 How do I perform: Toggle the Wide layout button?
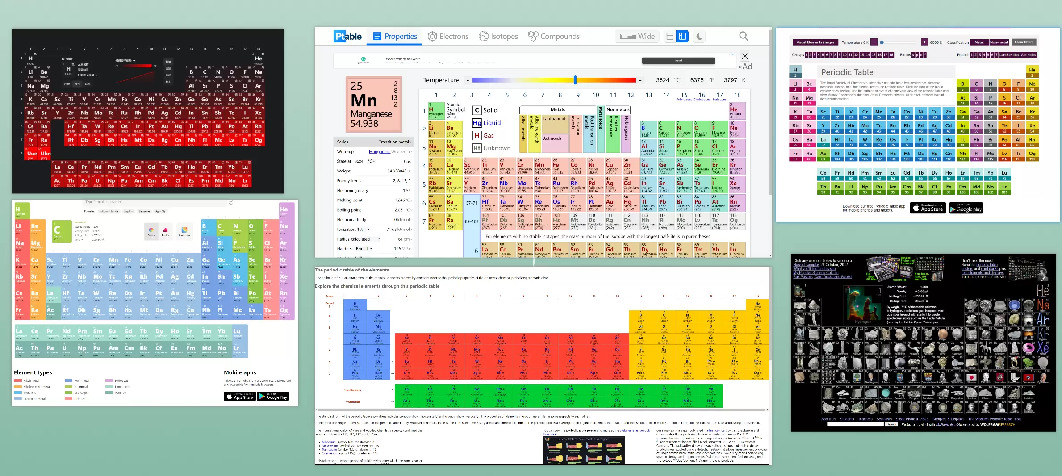point(637,37)
